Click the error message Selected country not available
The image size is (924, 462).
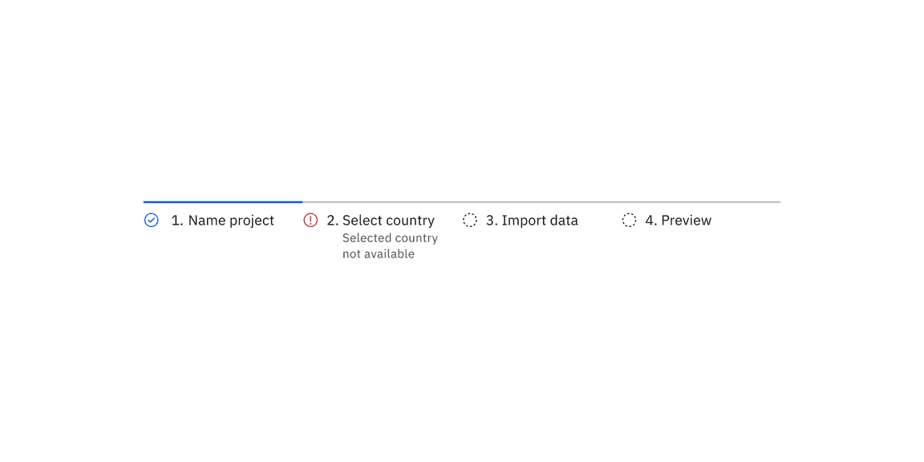(x=390, y=245)
